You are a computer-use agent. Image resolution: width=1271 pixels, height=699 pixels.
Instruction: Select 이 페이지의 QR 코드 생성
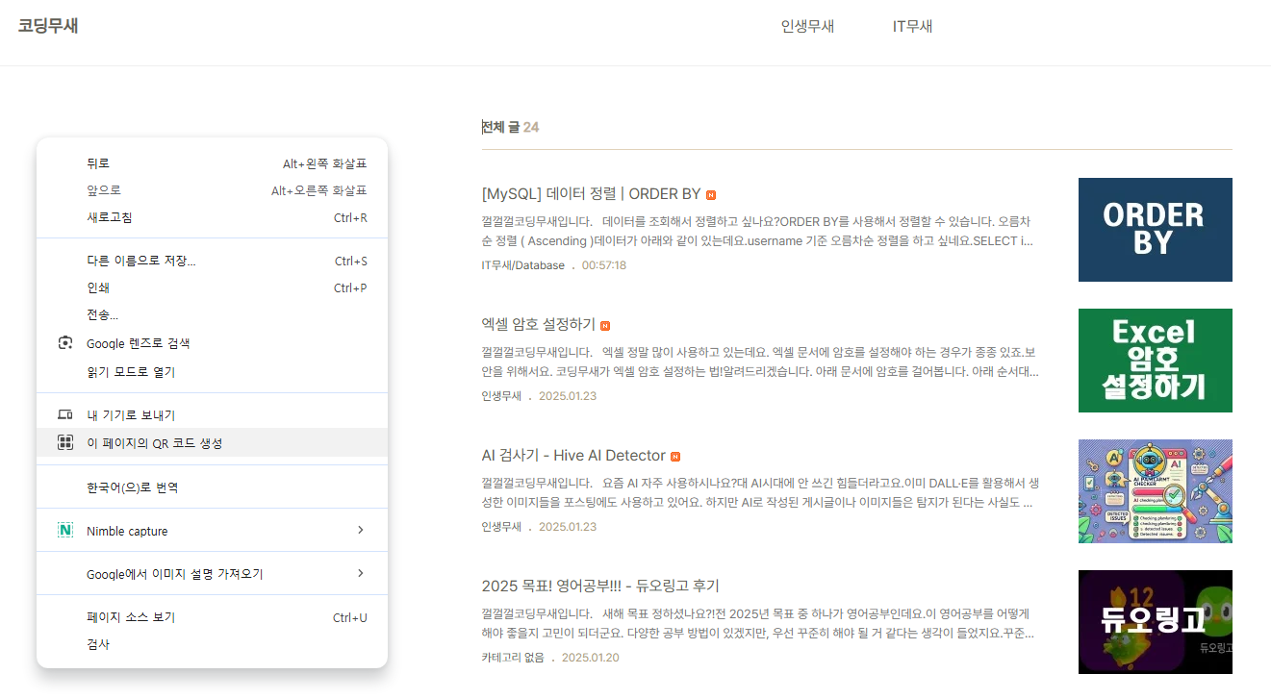click(x=212, y=442)
